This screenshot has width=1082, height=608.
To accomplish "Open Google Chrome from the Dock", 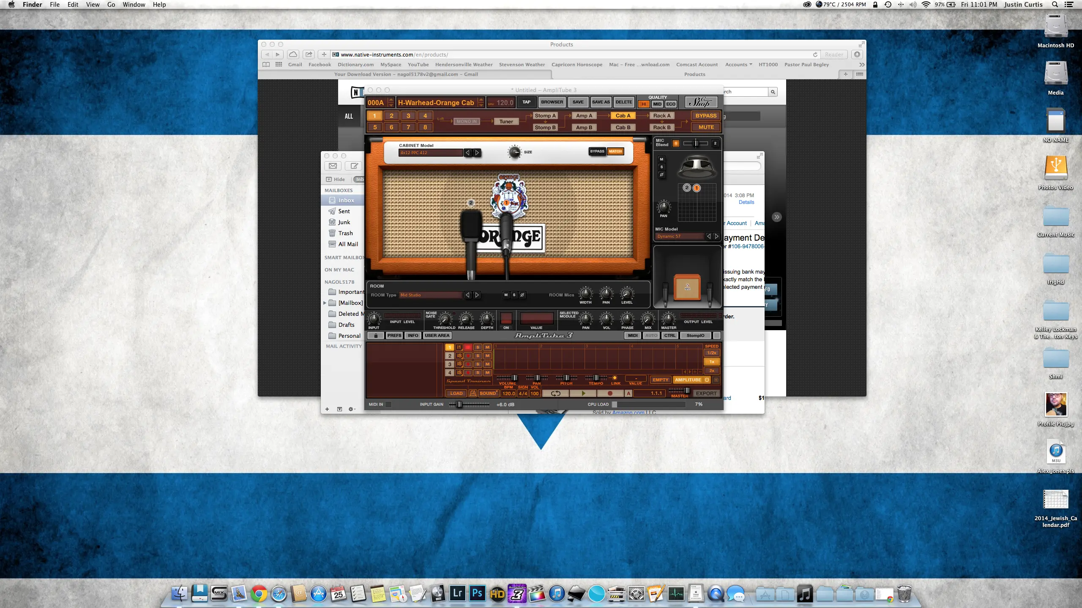I will click(259, 594).
